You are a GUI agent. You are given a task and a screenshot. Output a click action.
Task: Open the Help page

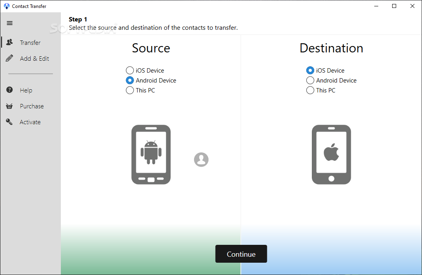[x=30, y=90]
